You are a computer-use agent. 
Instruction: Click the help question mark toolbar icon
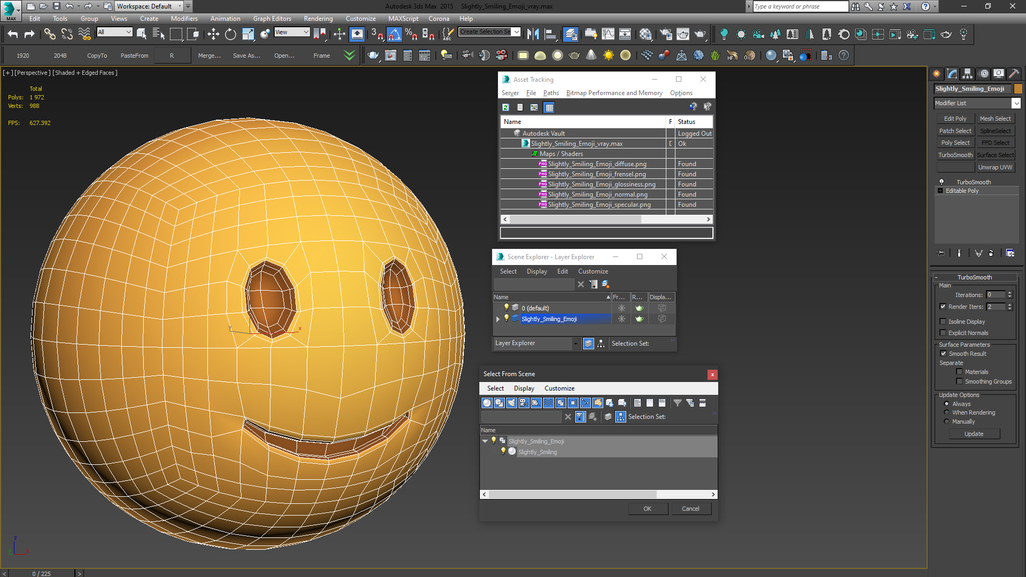click(844, 56)
